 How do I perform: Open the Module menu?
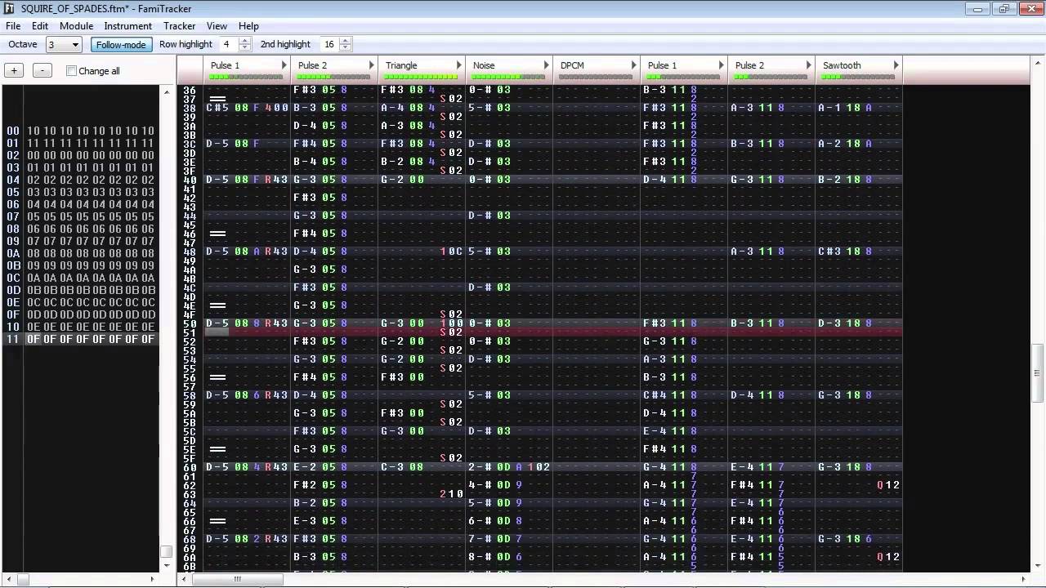76,26
